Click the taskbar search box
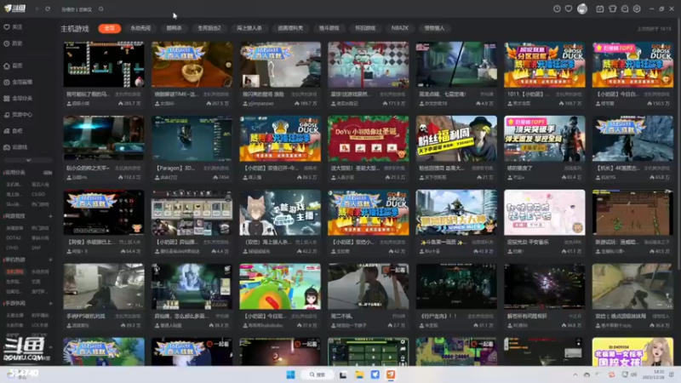The height and width of the screenshot is (383, 681). pyautogui.click(x=317, y=374)
